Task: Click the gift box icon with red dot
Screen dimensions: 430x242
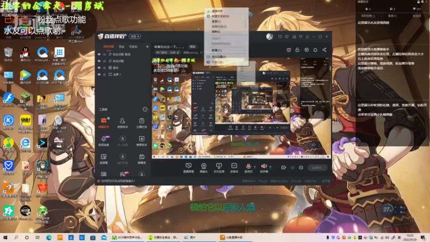Action: tap(289, 49)
